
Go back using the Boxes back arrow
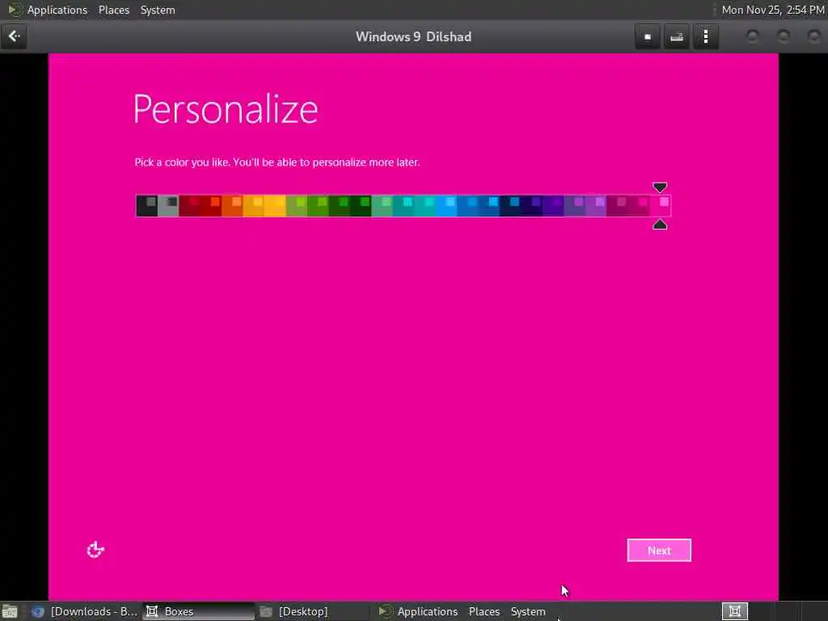point(14,36)
